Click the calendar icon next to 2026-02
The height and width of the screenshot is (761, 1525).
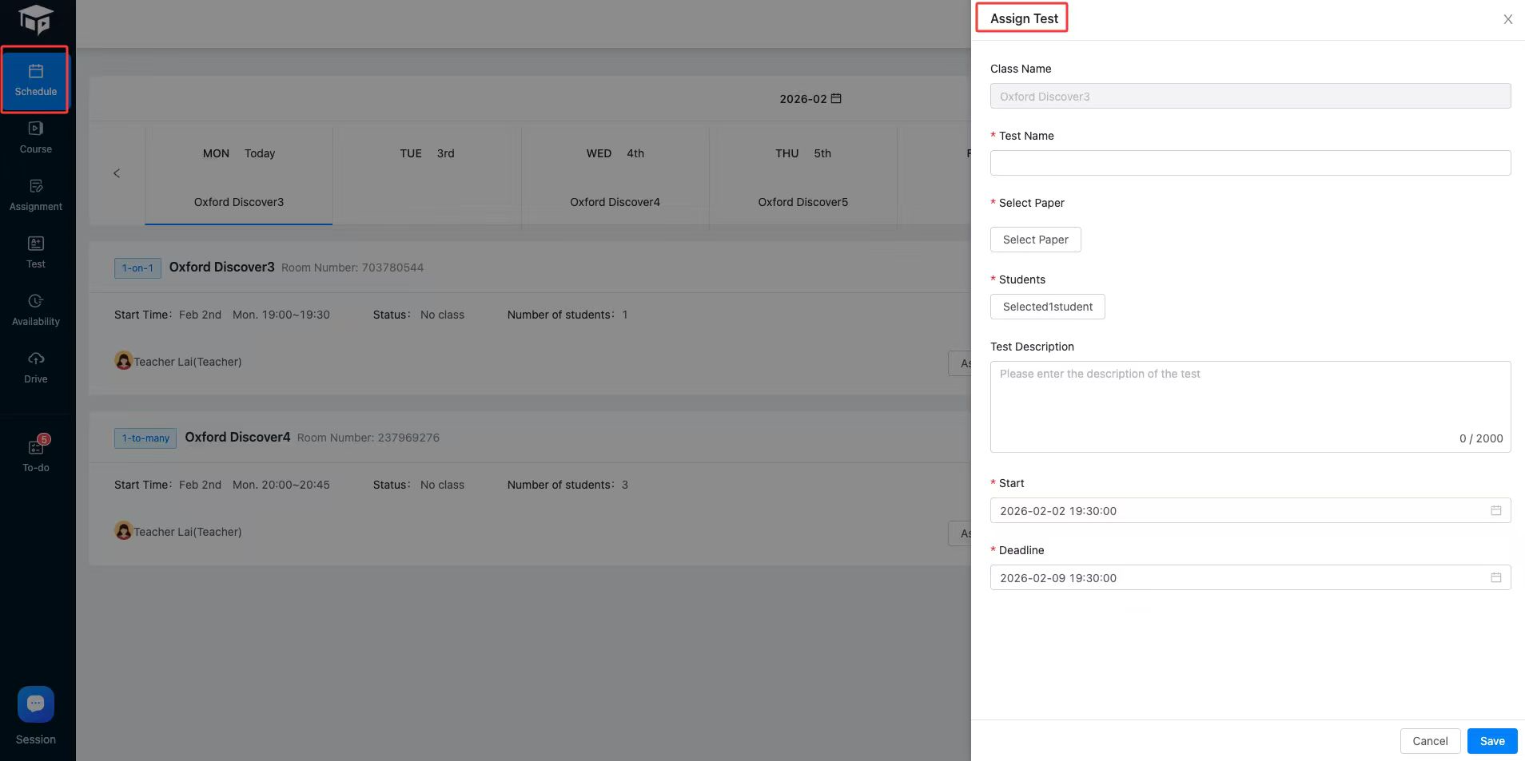[x=836, y=98]
